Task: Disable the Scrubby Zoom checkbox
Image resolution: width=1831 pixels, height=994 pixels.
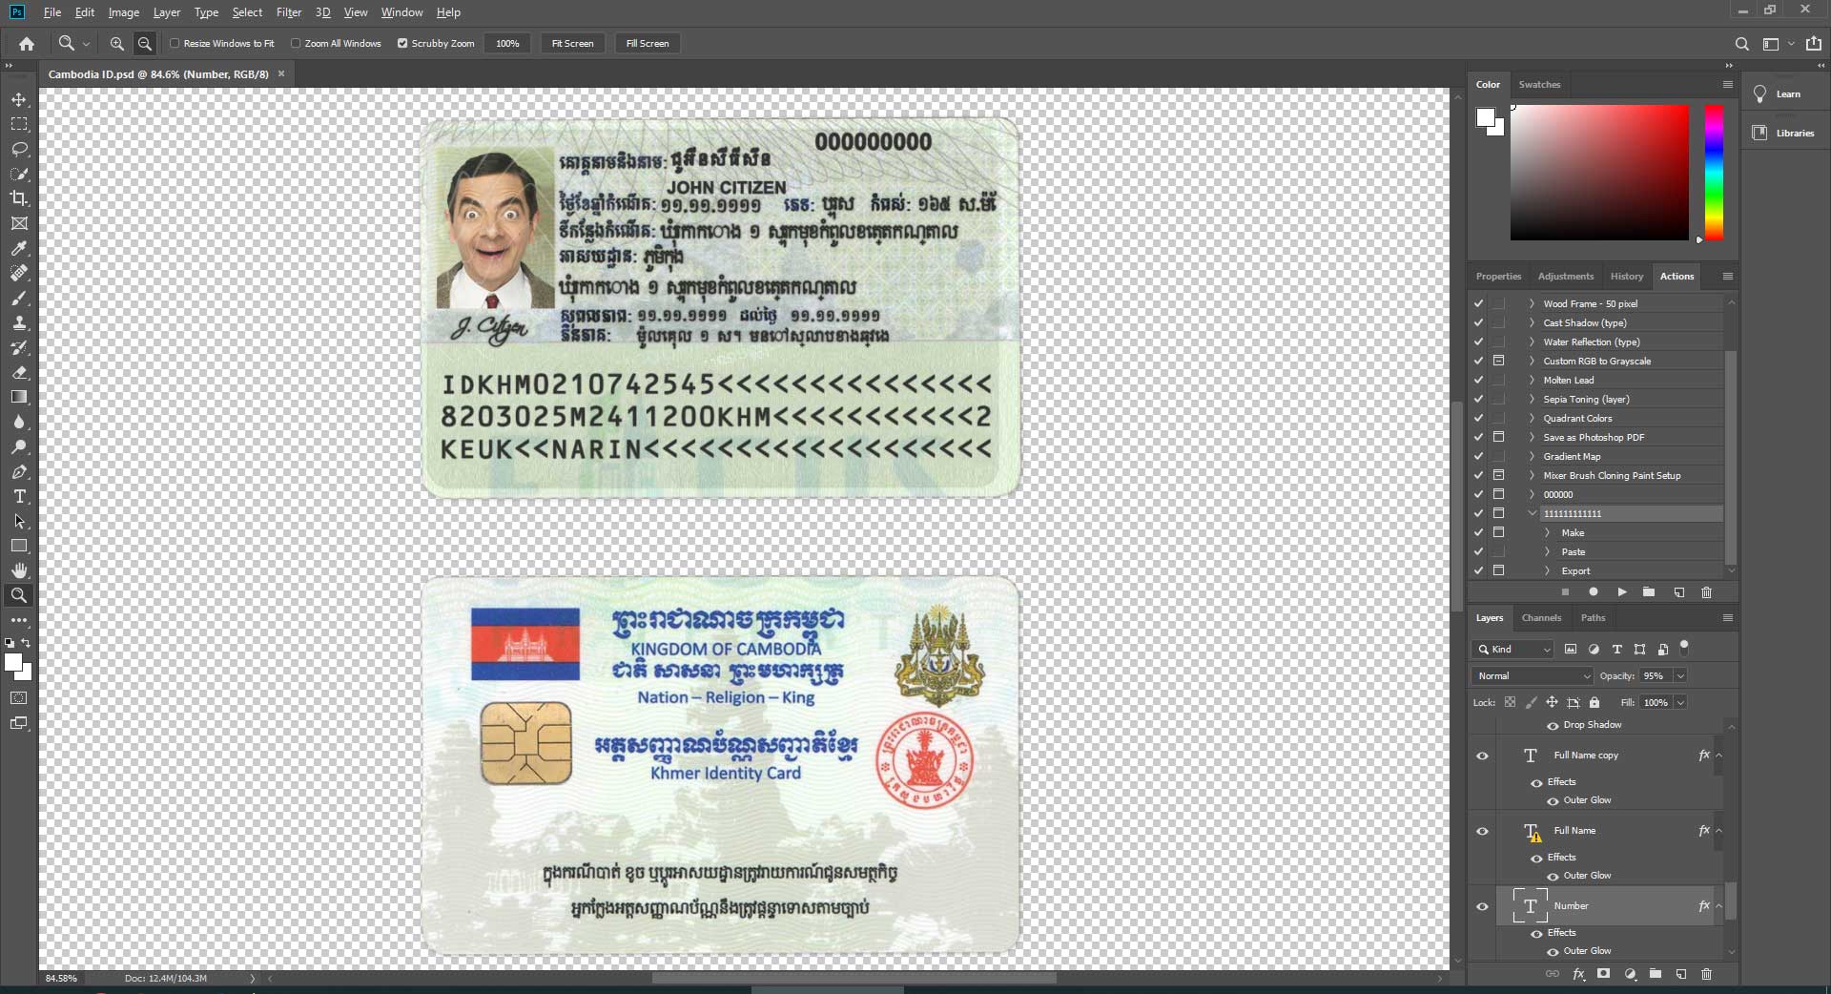Action: tap(403, 43)
